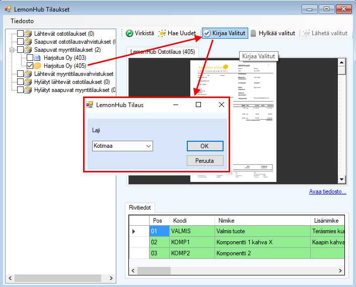The height and width of the screenshot is (287, 356).
Task: Click the Lähetä valitut icon
Action: 306,33
